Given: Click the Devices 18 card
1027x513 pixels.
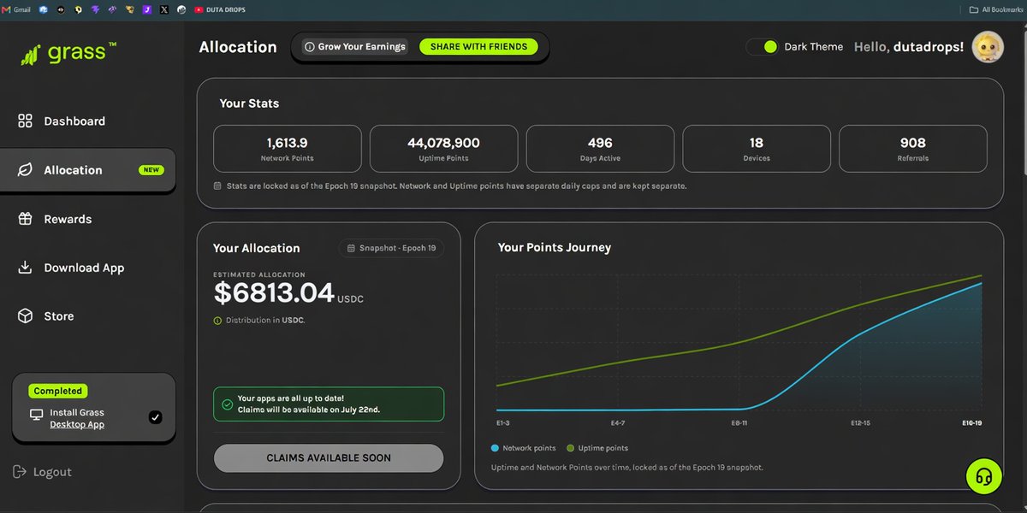Looking at the screenshot, I should point(757,149).
